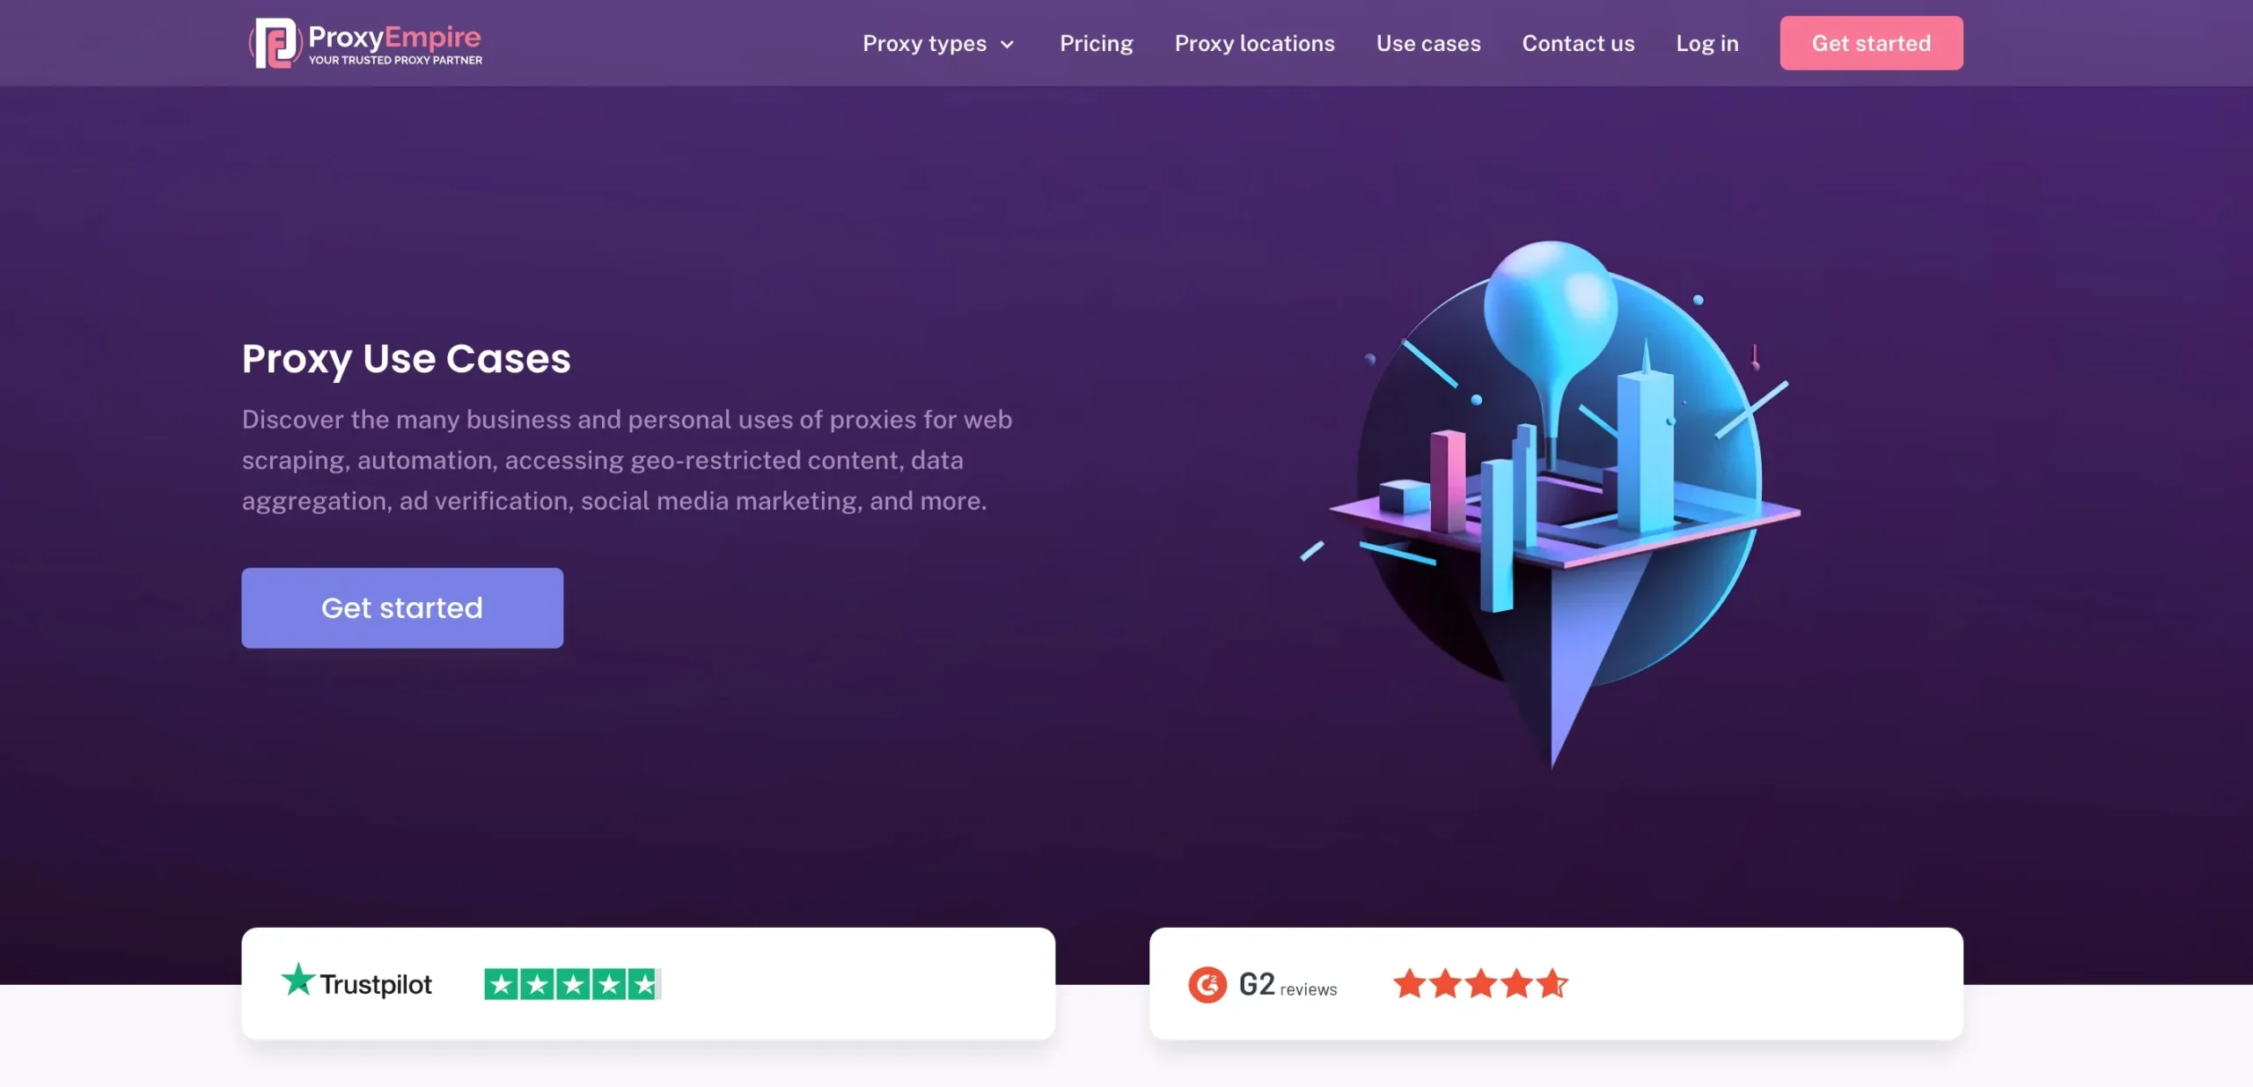Click the ProxyEmpire wordmark text
This screenshot has width=2253, height=1087.
click(394, 37)
